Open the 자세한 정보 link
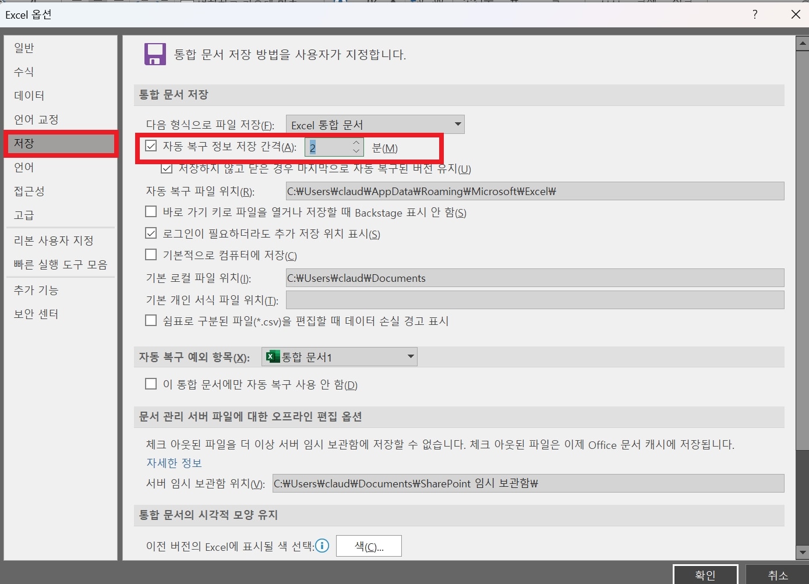 tap(174, 463)
